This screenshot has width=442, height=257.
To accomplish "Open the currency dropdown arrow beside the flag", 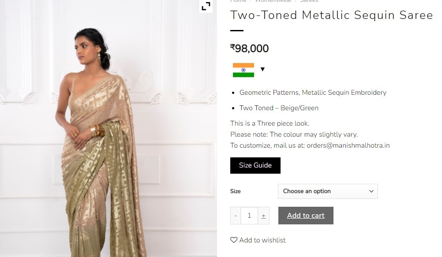I will [x=262, y=69].
